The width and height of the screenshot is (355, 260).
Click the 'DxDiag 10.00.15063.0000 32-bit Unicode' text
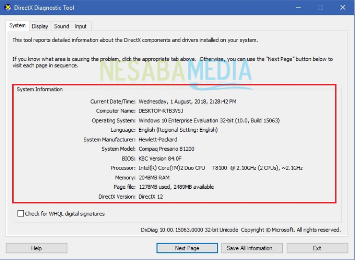(x=190, y=230)
